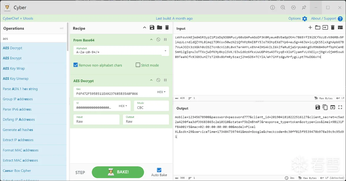Select the Parse IPv6 address operation
346x181 pixels.
click(33, 110)
